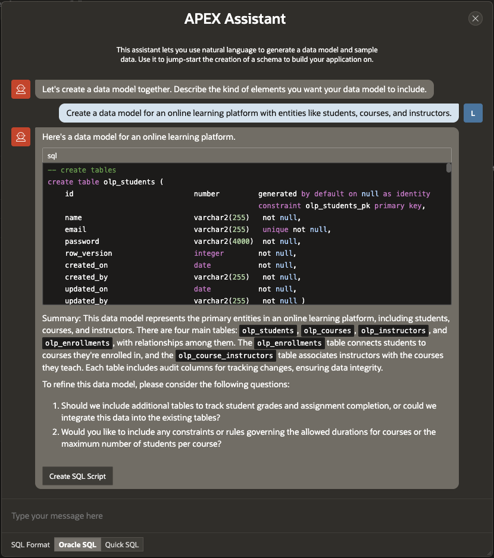Click the olp_courses inline code tag
Image resolution: width=494 pixels, height=558 pixels.
(328, 331)
